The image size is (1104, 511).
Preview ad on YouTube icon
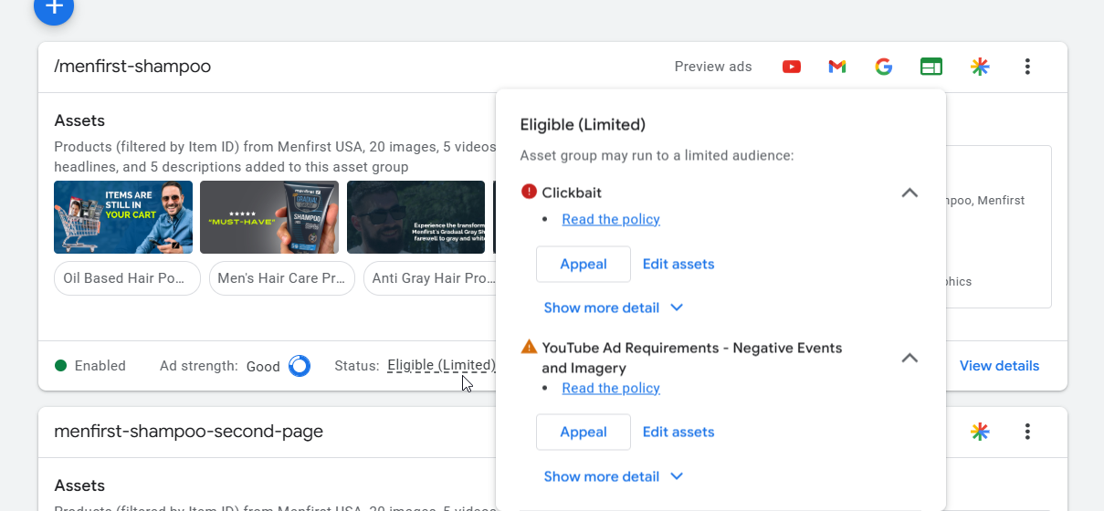[x=792, y=67]
